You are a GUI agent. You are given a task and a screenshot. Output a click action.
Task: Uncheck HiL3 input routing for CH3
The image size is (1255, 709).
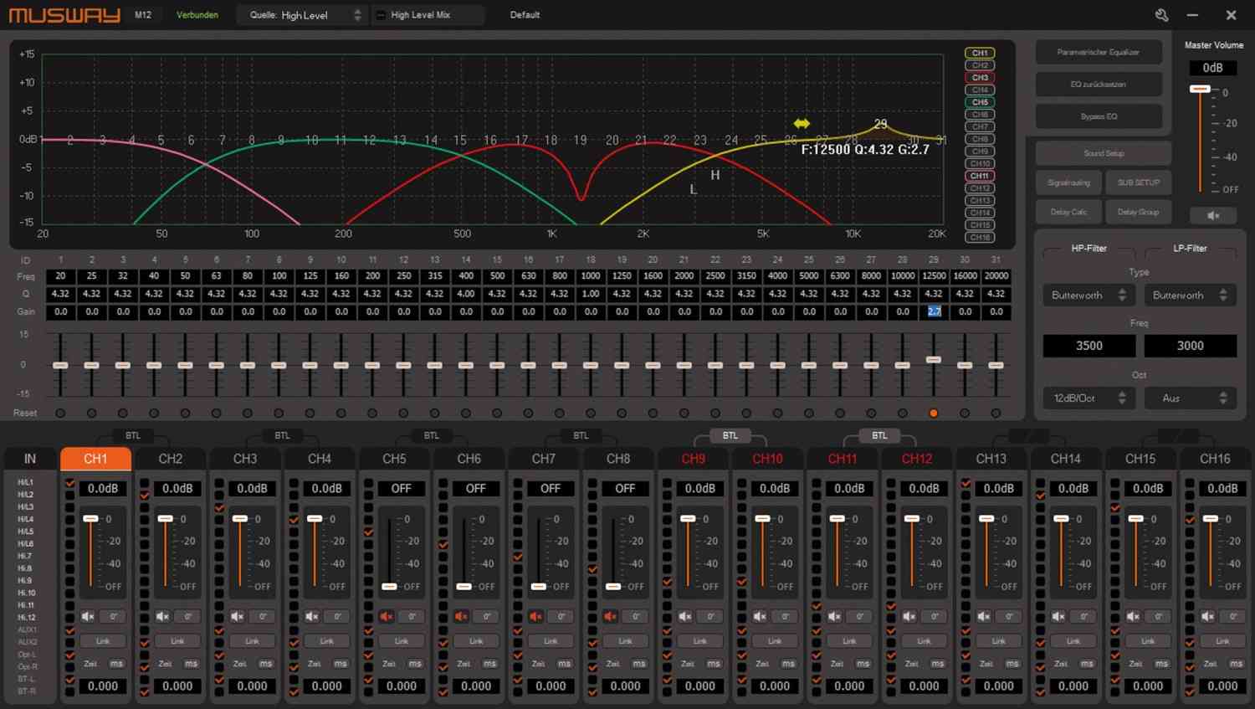pyautogui.click(x=219, y=507)
